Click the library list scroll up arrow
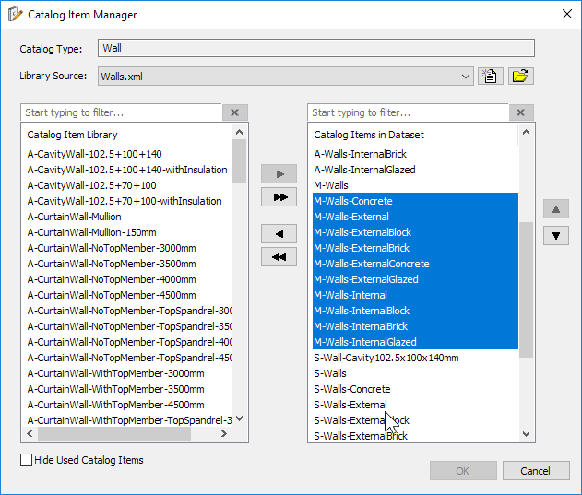The width and height of the screenshot is (582, 495). coord(240,132)
